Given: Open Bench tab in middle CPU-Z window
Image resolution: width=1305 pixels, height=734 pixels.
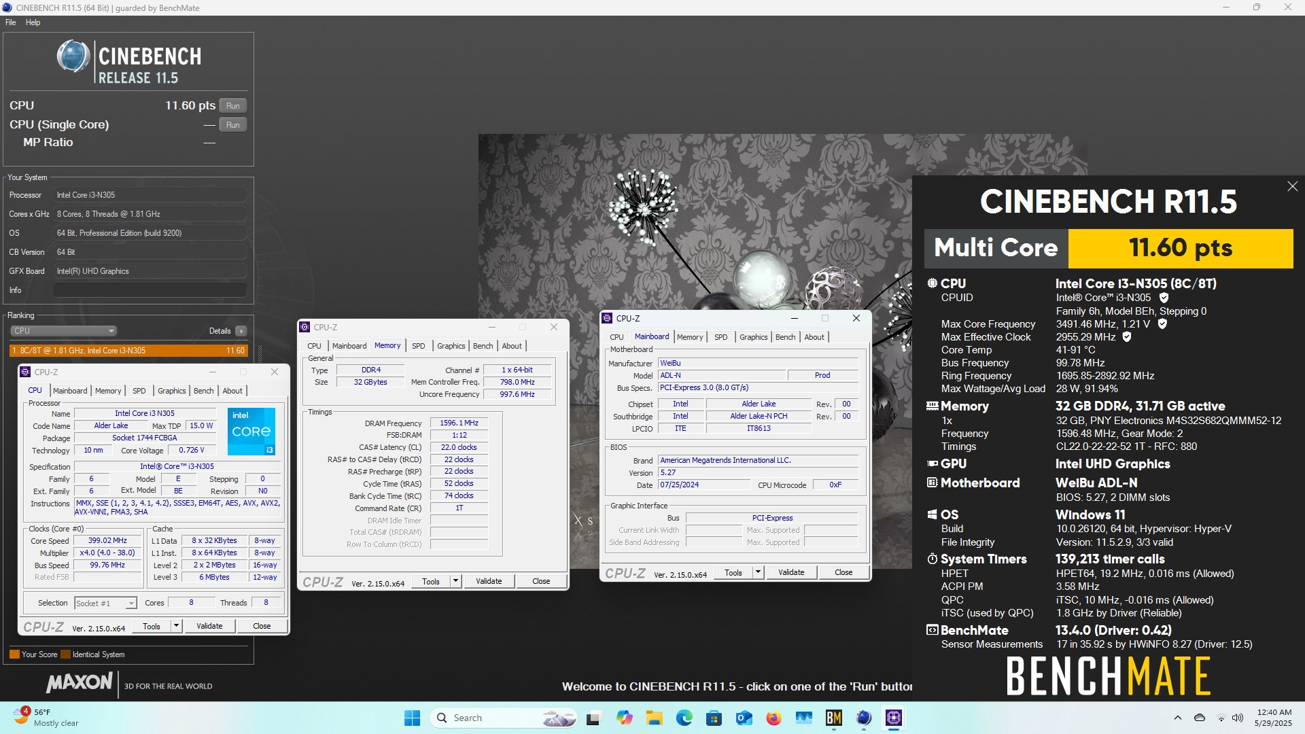Looking at the screenshot, I should tap(483, 346).
